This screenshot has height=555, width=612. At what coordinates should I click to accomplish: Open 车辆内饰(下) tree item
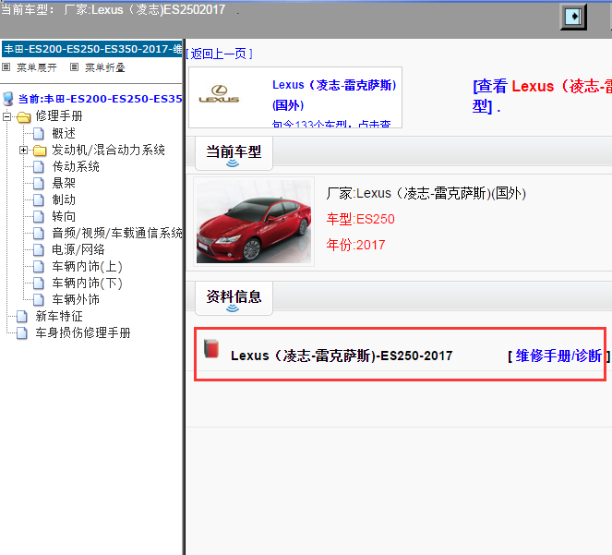87,283
